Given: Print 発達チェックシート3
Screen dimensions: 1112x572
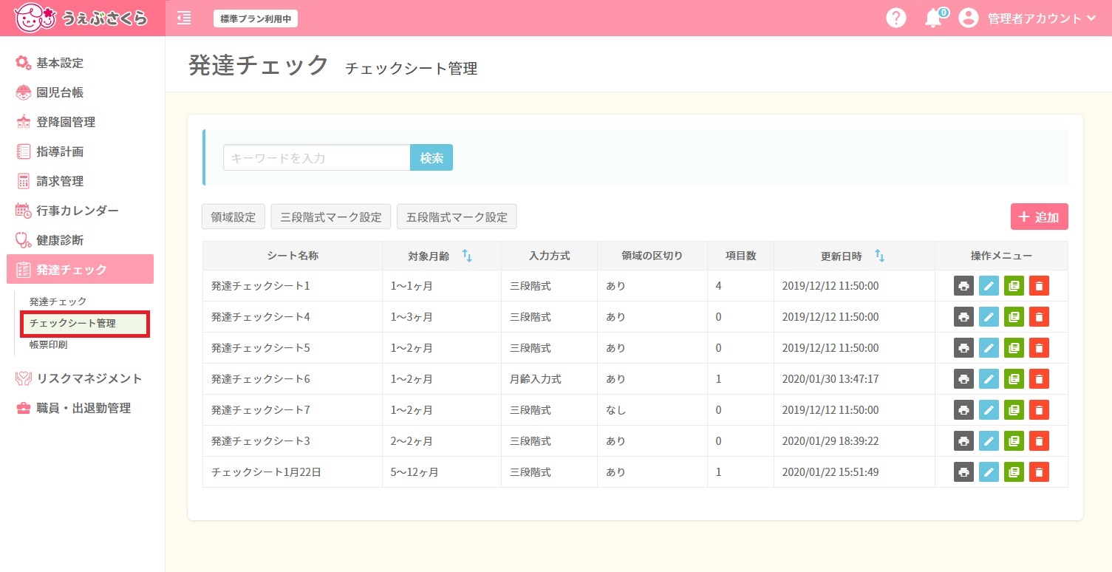Looking at the screenshot, I should tap(963, 441).
